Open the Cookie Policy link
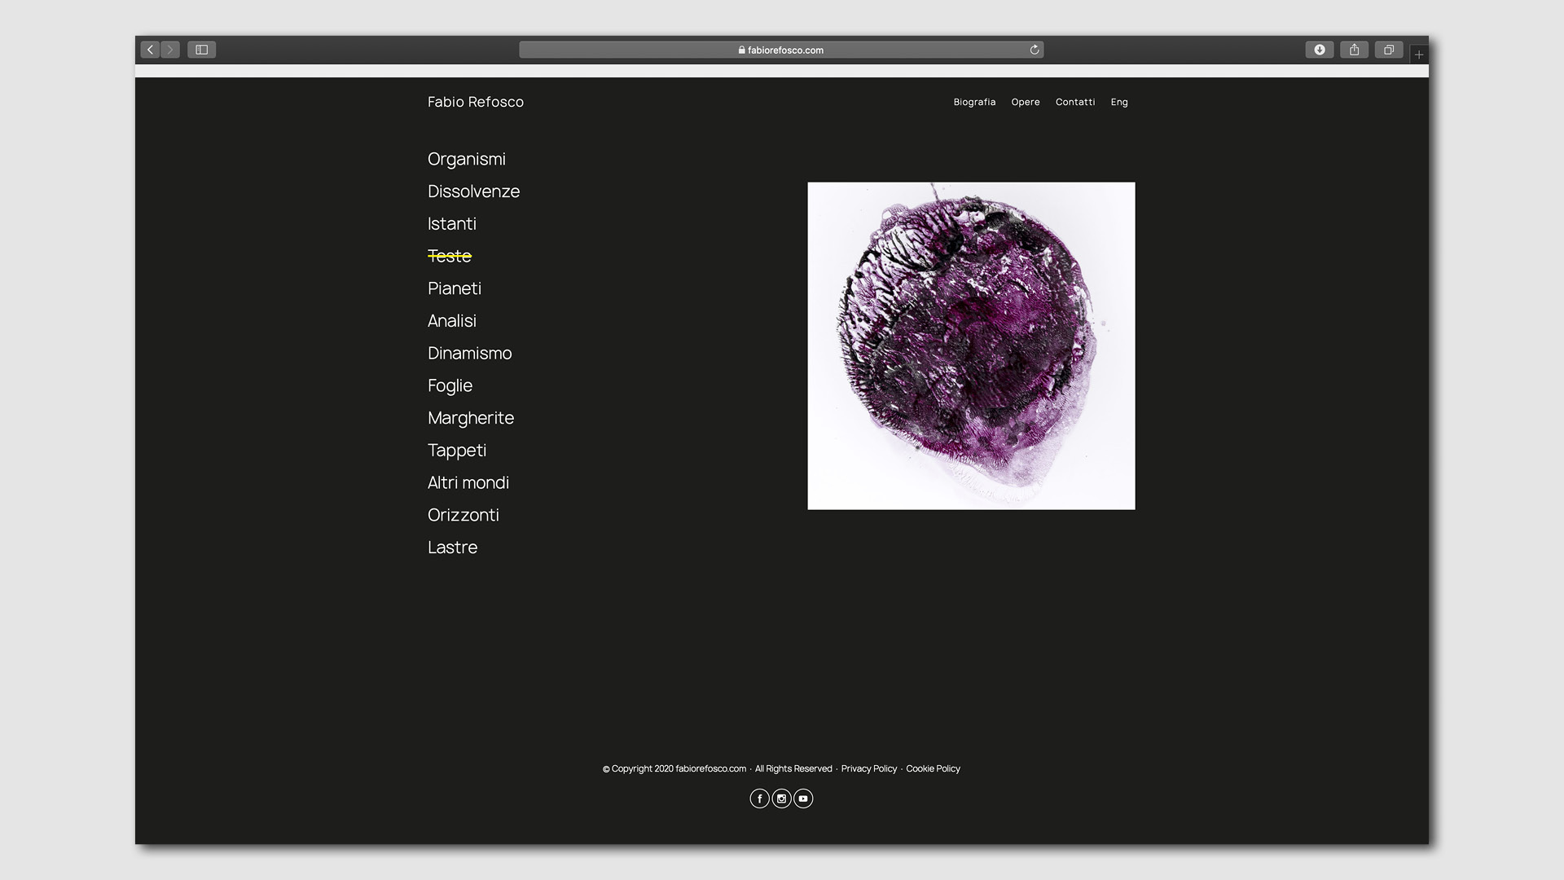Viewport: 1564px width, 880px height. tap(933, 768)
